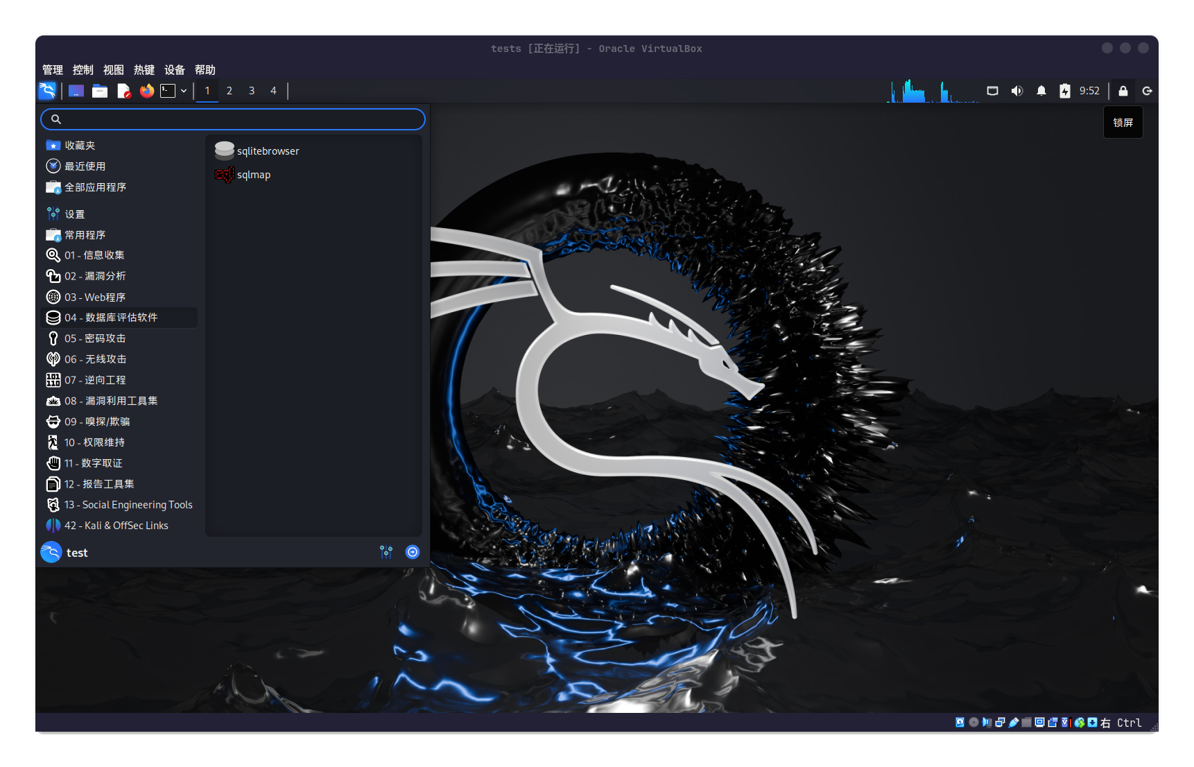Click the hard disk status bar indicator

click(x=960, y=723)
